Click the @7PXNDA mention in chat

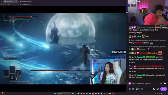[x=150, y=57]
